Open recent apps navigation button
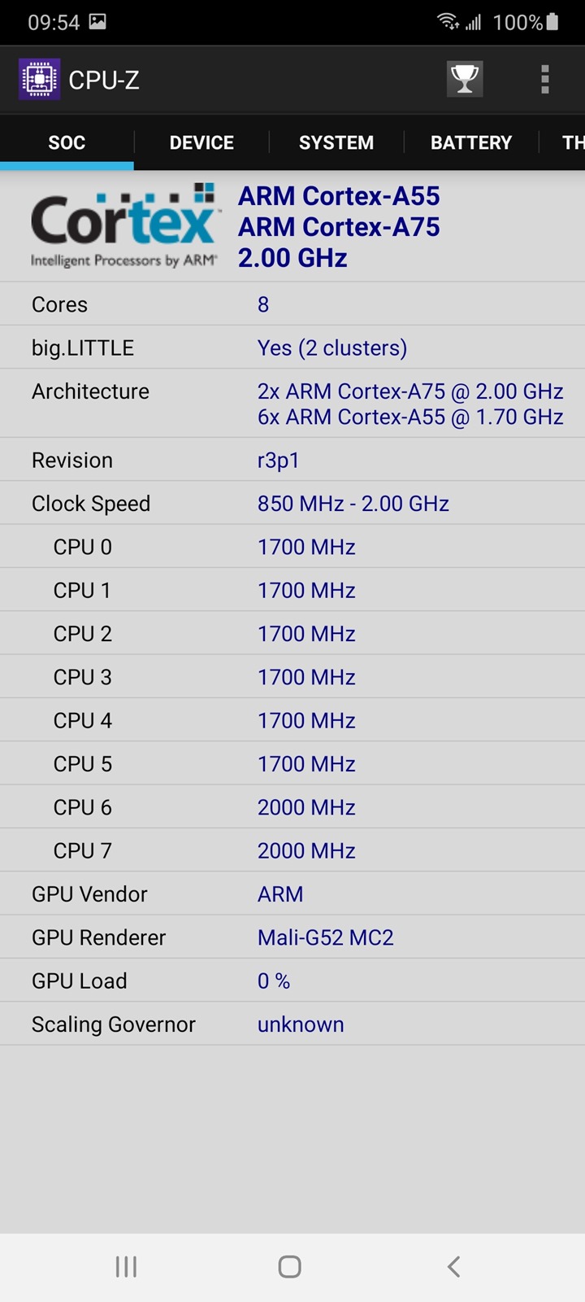 coord(126,1266)
